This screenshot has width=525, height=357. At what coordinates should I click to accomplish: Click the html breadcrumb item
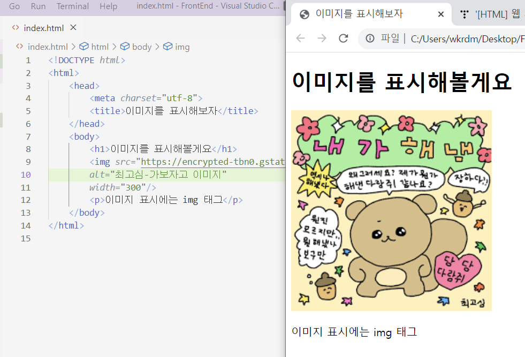(x=100, y=47)
